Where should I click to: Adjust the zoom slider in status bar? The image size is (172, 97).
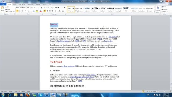pyautogui.click(x=164, y=92)
